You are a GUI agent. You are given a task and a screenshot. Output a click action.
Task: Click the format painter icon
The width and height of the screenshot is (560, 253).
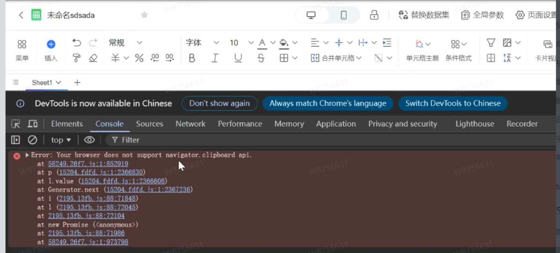click(x=77, y=58)
